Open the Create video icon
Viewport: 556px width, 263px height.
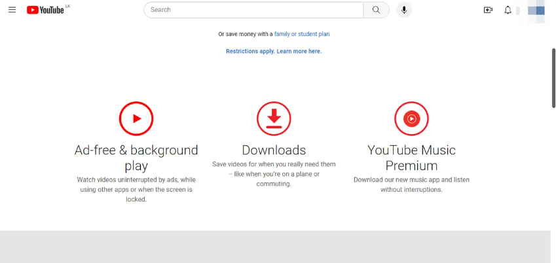(489, 10)
